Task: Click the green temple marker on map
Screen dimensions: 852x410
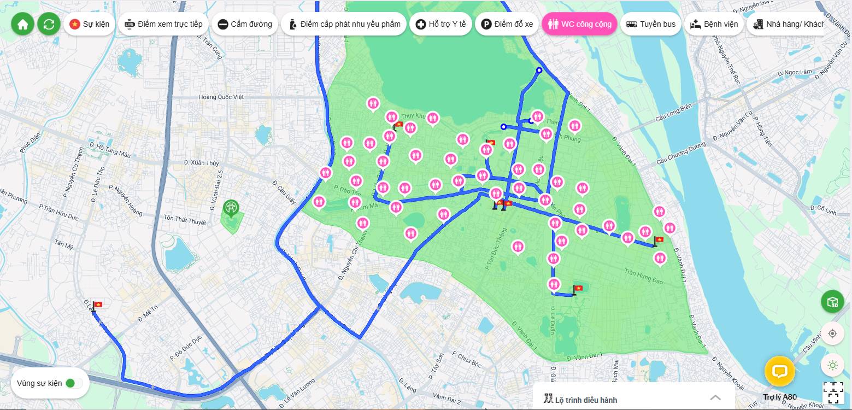Action: point(231,208)
